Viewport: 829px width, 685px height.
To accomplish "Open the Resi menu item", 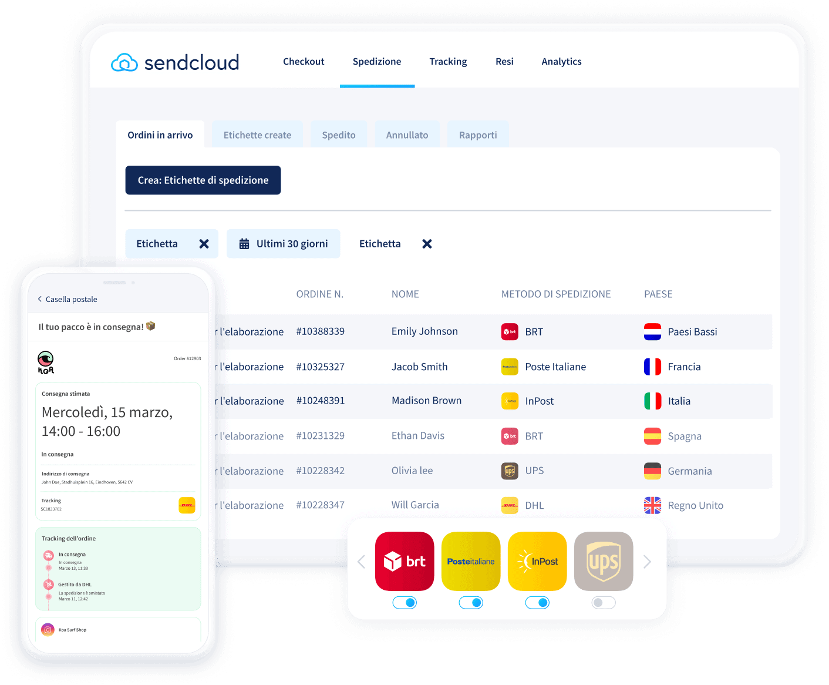I will 504,62.
